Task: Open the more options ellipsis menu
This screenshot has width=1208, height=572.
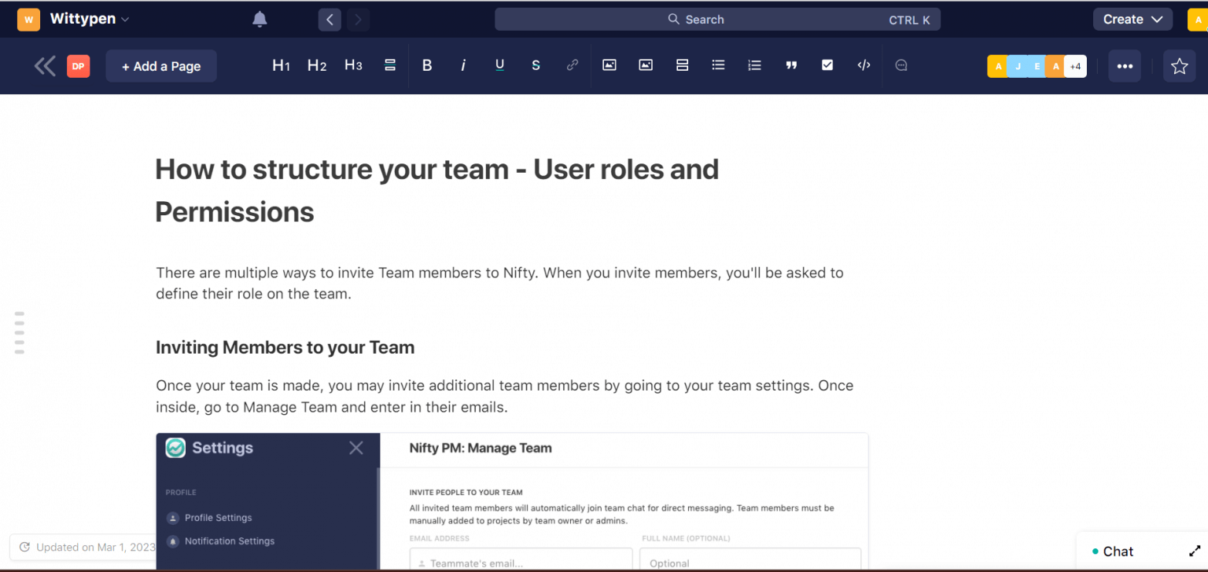Action: pos(1124,65)
